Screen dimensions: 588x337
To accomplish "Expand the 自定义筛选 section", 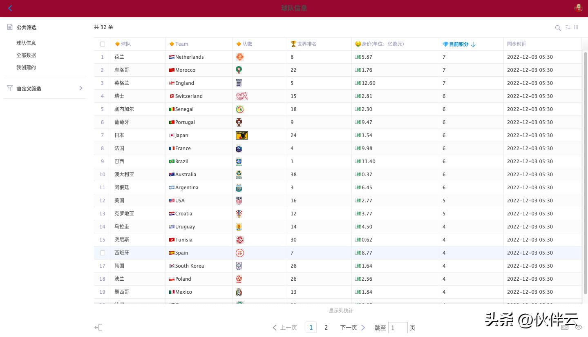I will point(80,88).
